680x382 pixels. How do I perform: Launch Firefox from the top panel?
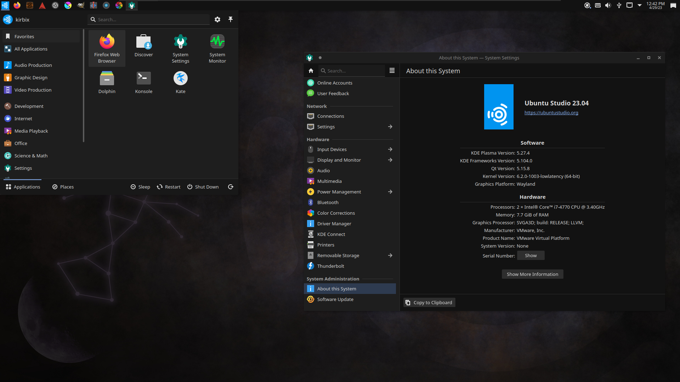pyautogui.click(x=17, y=5)
